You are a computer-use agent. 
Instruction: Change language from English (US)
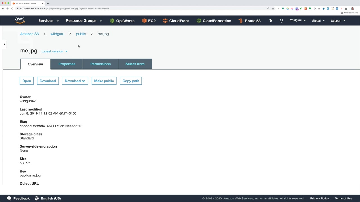[x=51, y=198]
